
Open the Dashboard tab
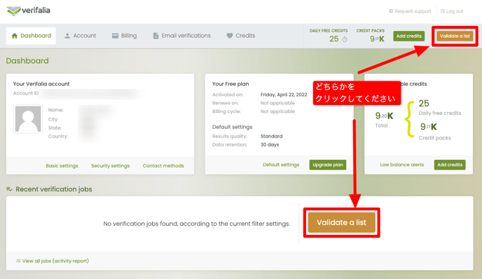click(x=31, y=36)
